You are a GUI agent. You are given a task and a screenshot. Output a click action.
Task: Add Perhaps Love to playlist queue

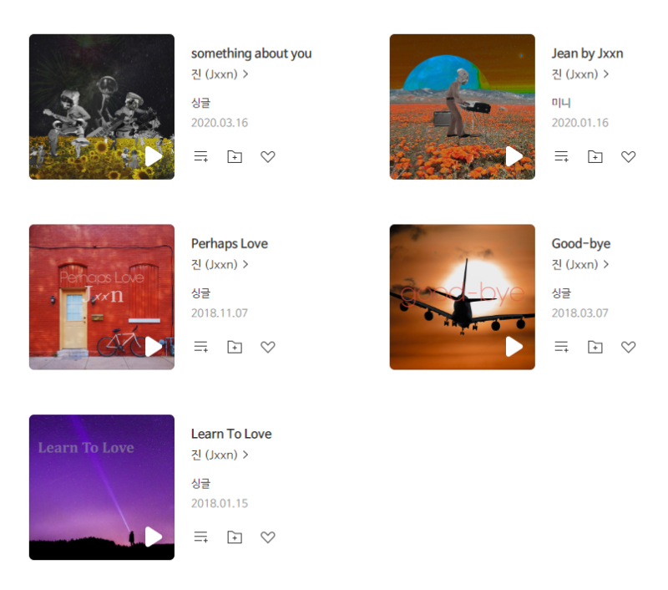coord(201,347)
